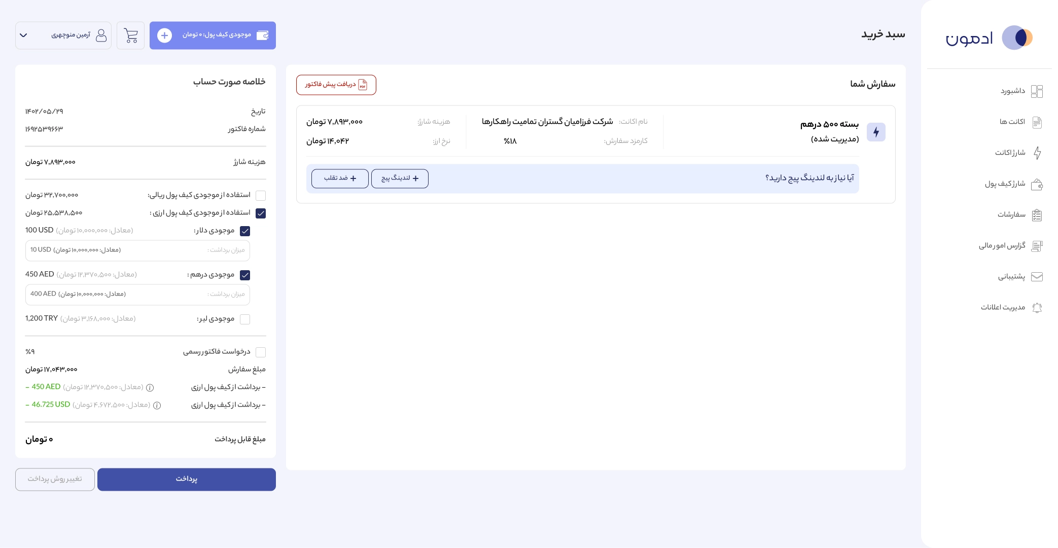Click the سبد خرید page heading

(883, 34)
